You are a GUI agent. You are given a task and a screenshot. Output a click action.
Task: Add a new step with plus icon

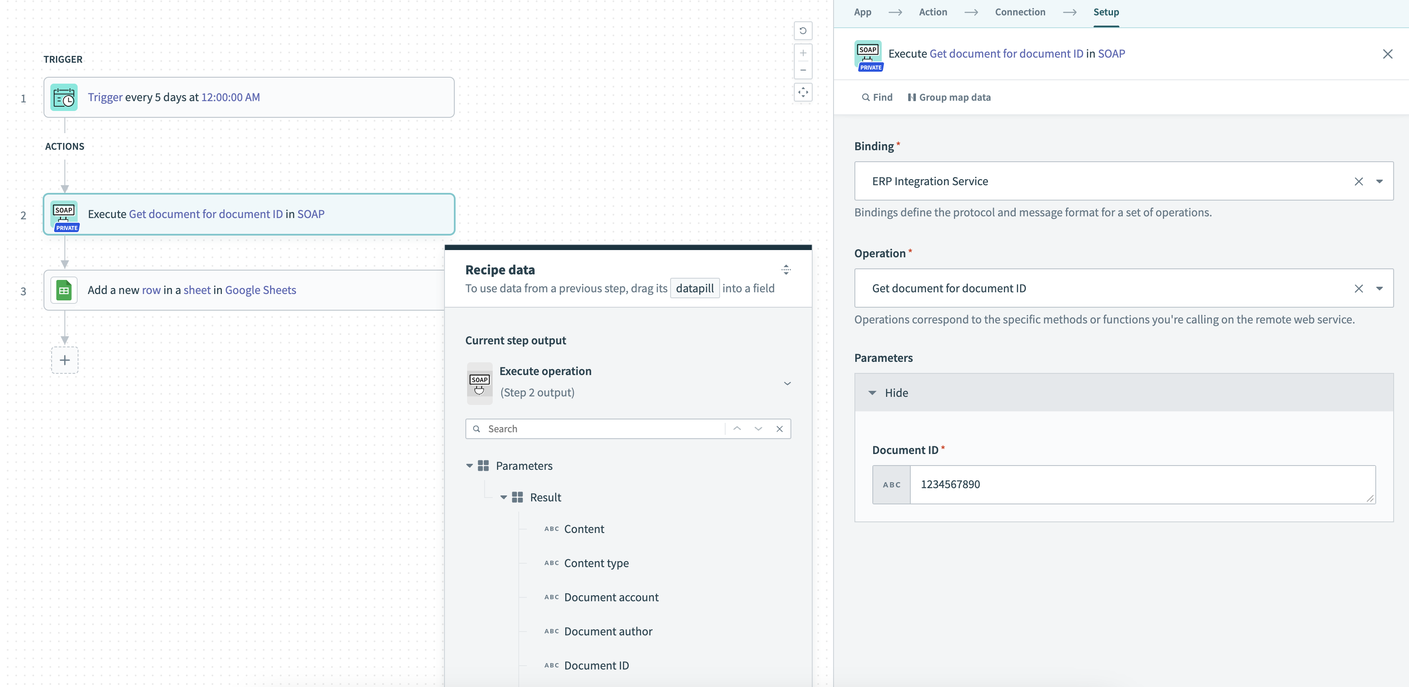click(64, 361)
